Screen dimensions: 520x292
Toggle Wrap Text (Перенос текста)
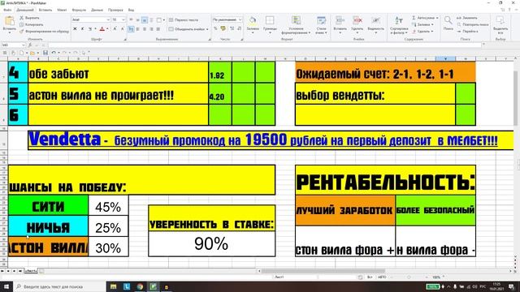point(184,19)
